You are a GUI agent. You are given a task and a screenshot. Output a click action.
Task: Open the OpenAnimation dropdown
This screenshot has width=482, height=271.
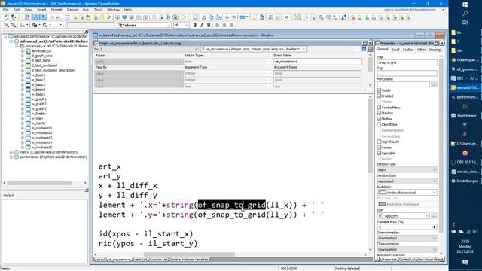[x=435, y=238]
